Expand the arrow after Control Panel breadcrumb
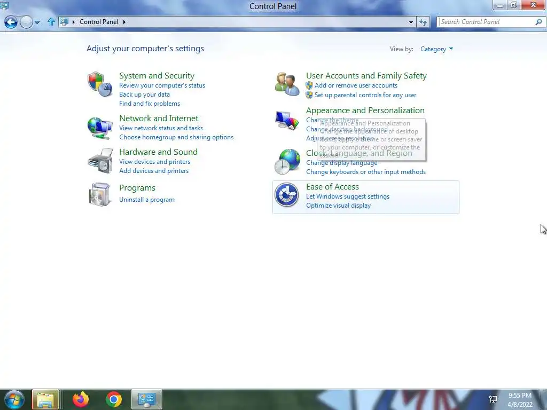The height and width of the screenshot is (410, 547). (x=124, y=22)
